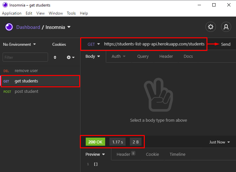Switch to the Docs tab
The image size is (236, 172).
188,56
